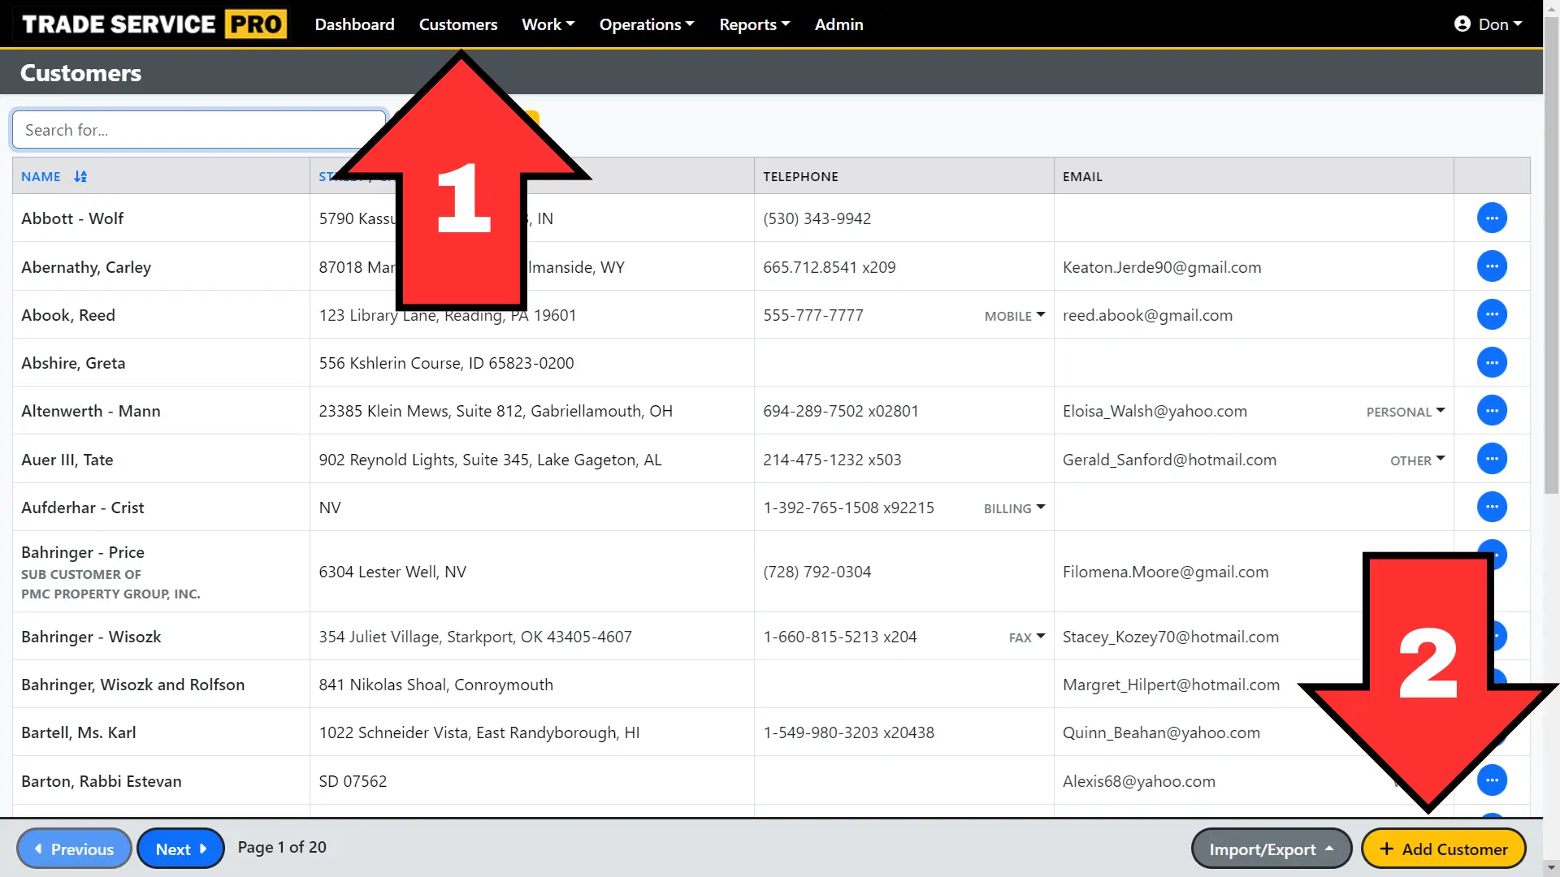Go to the Next page of customers
This screenshot has height=877, width=1560.
[x=180, y=848]
